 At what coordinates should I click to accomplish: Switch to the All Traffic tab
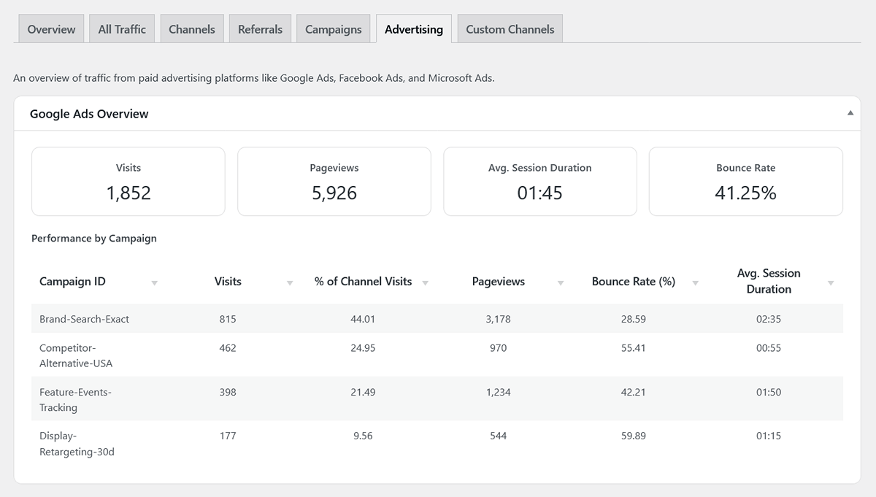pyautogui.click(x=121, y=28)
